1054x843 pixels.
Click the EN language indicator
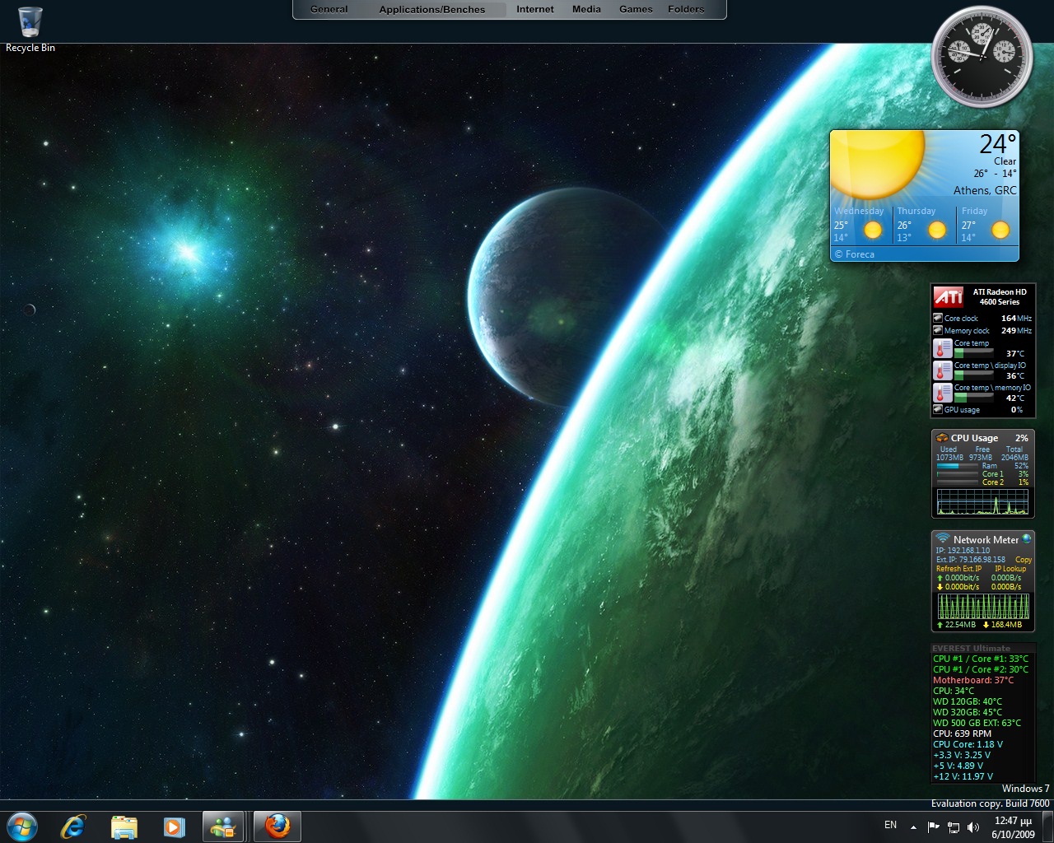(x=890, y=825)
